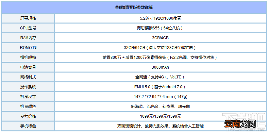This screenshot has width=268, height=133.
Task: Select the 参考价格 label cell
Action: click(28, 116)
